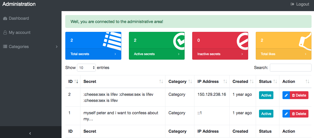Viewport: 314px width, 138px height.
Task: Toggle the Active status badge for secret 2
Action: coord(266,95)
